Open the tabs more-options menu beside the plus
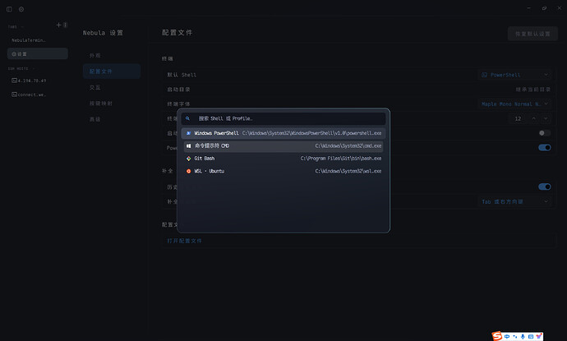 point(65,25)
